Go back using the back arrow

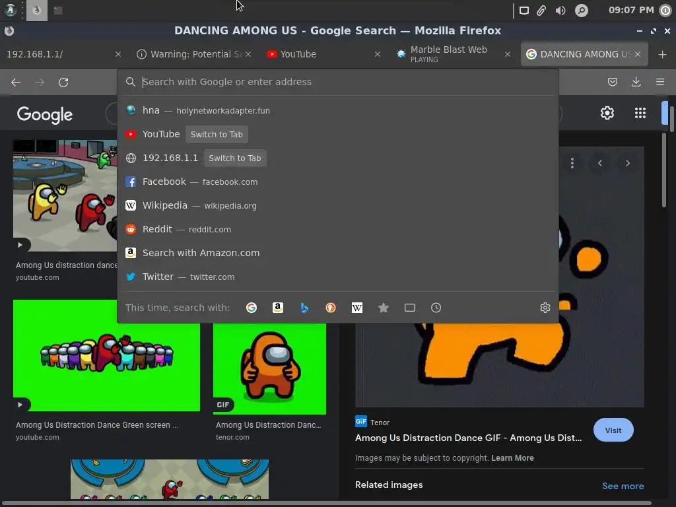pyautogui.click(x=16, y=82)
